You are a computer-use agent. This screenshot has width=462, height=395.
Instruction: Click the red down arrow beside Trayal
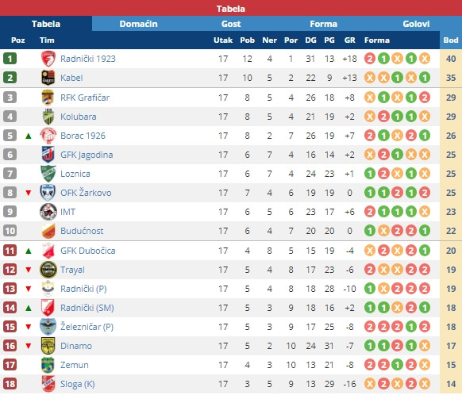[x=29, y=270]
